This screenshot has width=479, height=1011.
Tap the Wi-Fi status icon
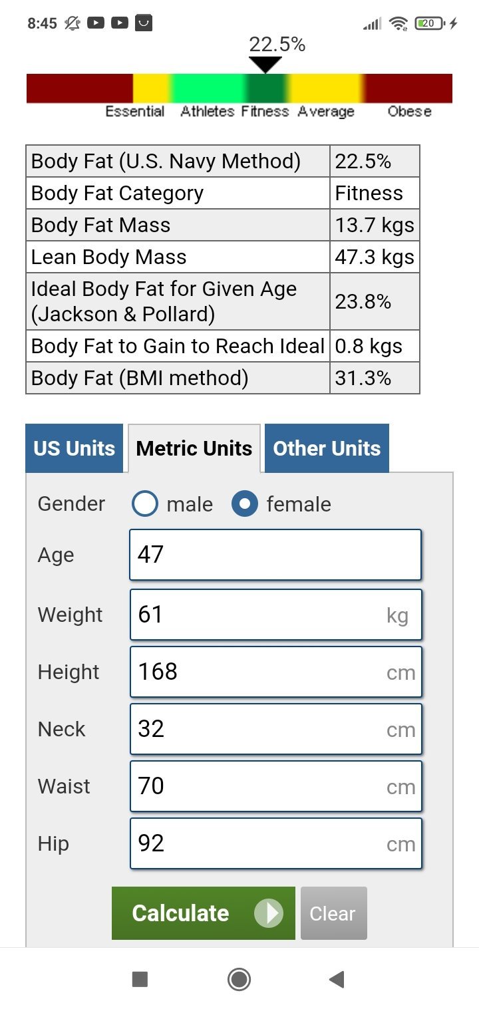(x=399, y=24)
